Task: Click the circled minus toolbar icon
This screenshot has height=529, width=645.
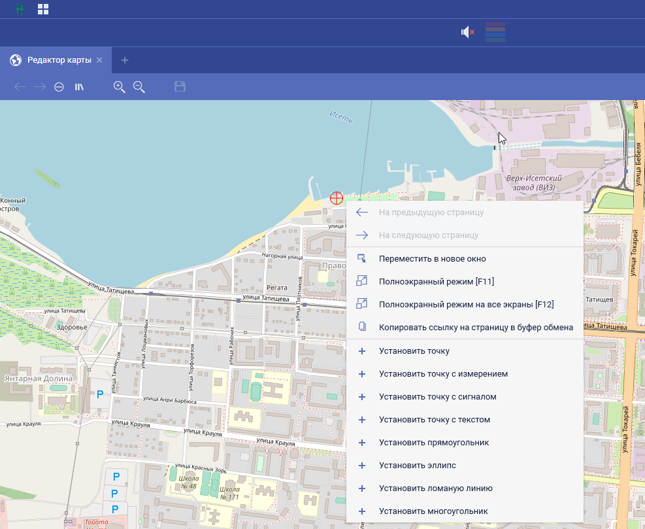Action: [59, 87]
